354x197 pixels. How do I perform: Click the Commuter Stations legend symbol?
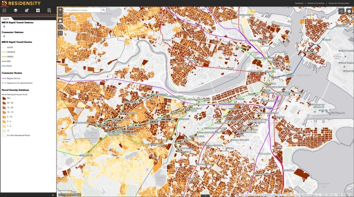pyautogui.click(x=4, y=36)
